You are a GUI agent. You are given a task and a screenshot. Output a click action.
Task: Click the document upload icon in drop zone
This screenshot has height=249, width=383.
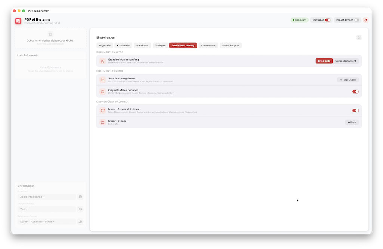tap(50, 34)
